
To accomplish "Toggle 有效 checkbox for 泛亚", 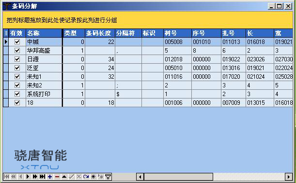I will pos(17,68).
